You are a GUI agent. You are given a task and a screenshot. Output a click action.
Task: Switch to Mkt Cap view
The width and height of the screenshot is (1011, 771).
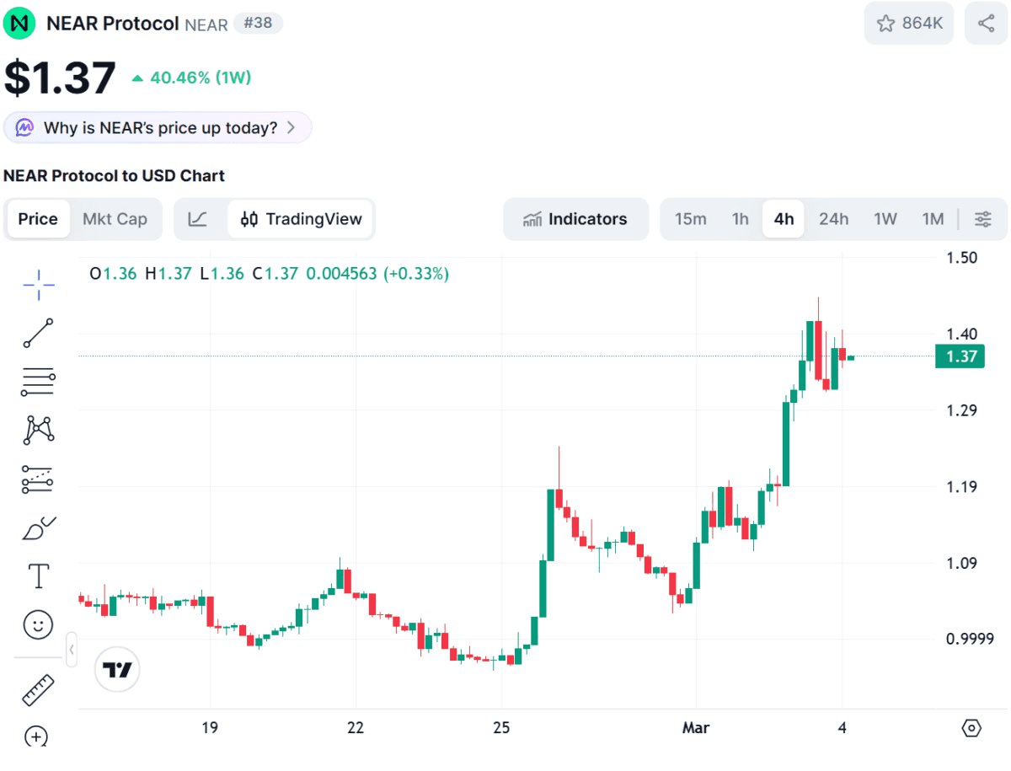coord(115,219)
